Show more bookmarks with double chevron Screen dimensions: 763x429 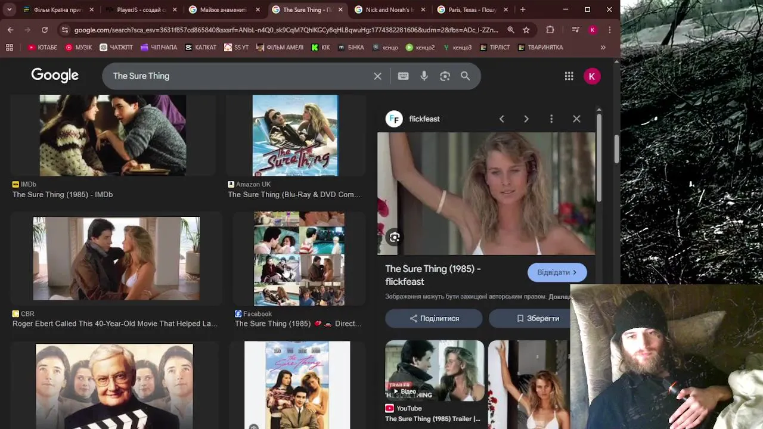coord(603,47)
